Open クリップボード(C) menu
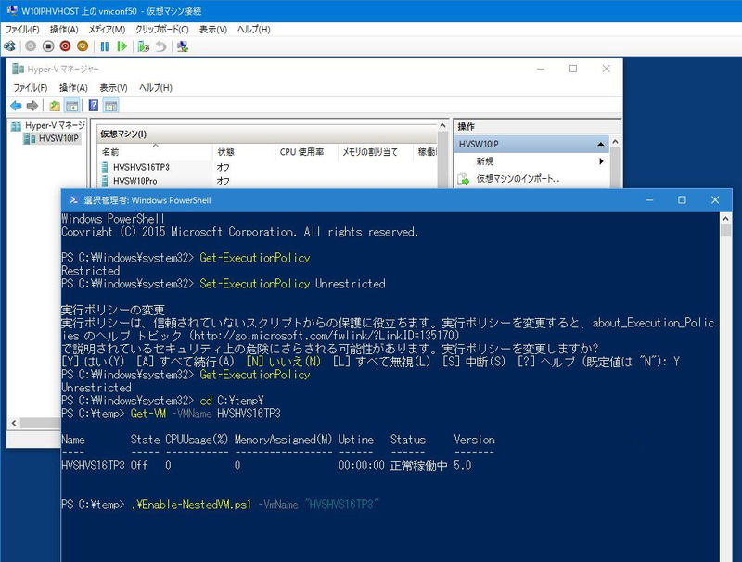Screen dimensions: 742x562 (162, 30)
